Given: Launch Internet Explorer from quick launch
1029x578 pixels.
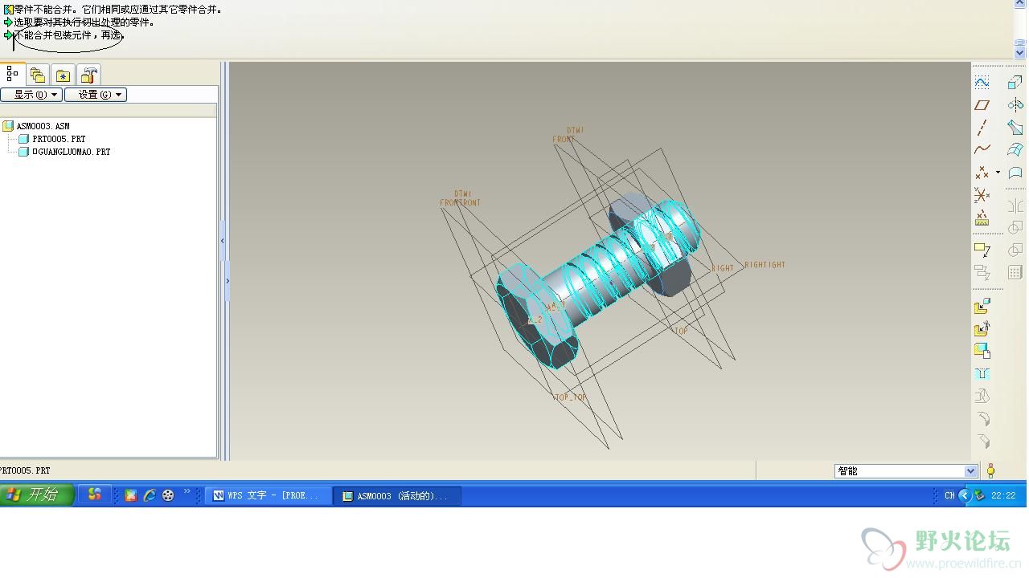Looking at the screenshot, I should point(150,496).
